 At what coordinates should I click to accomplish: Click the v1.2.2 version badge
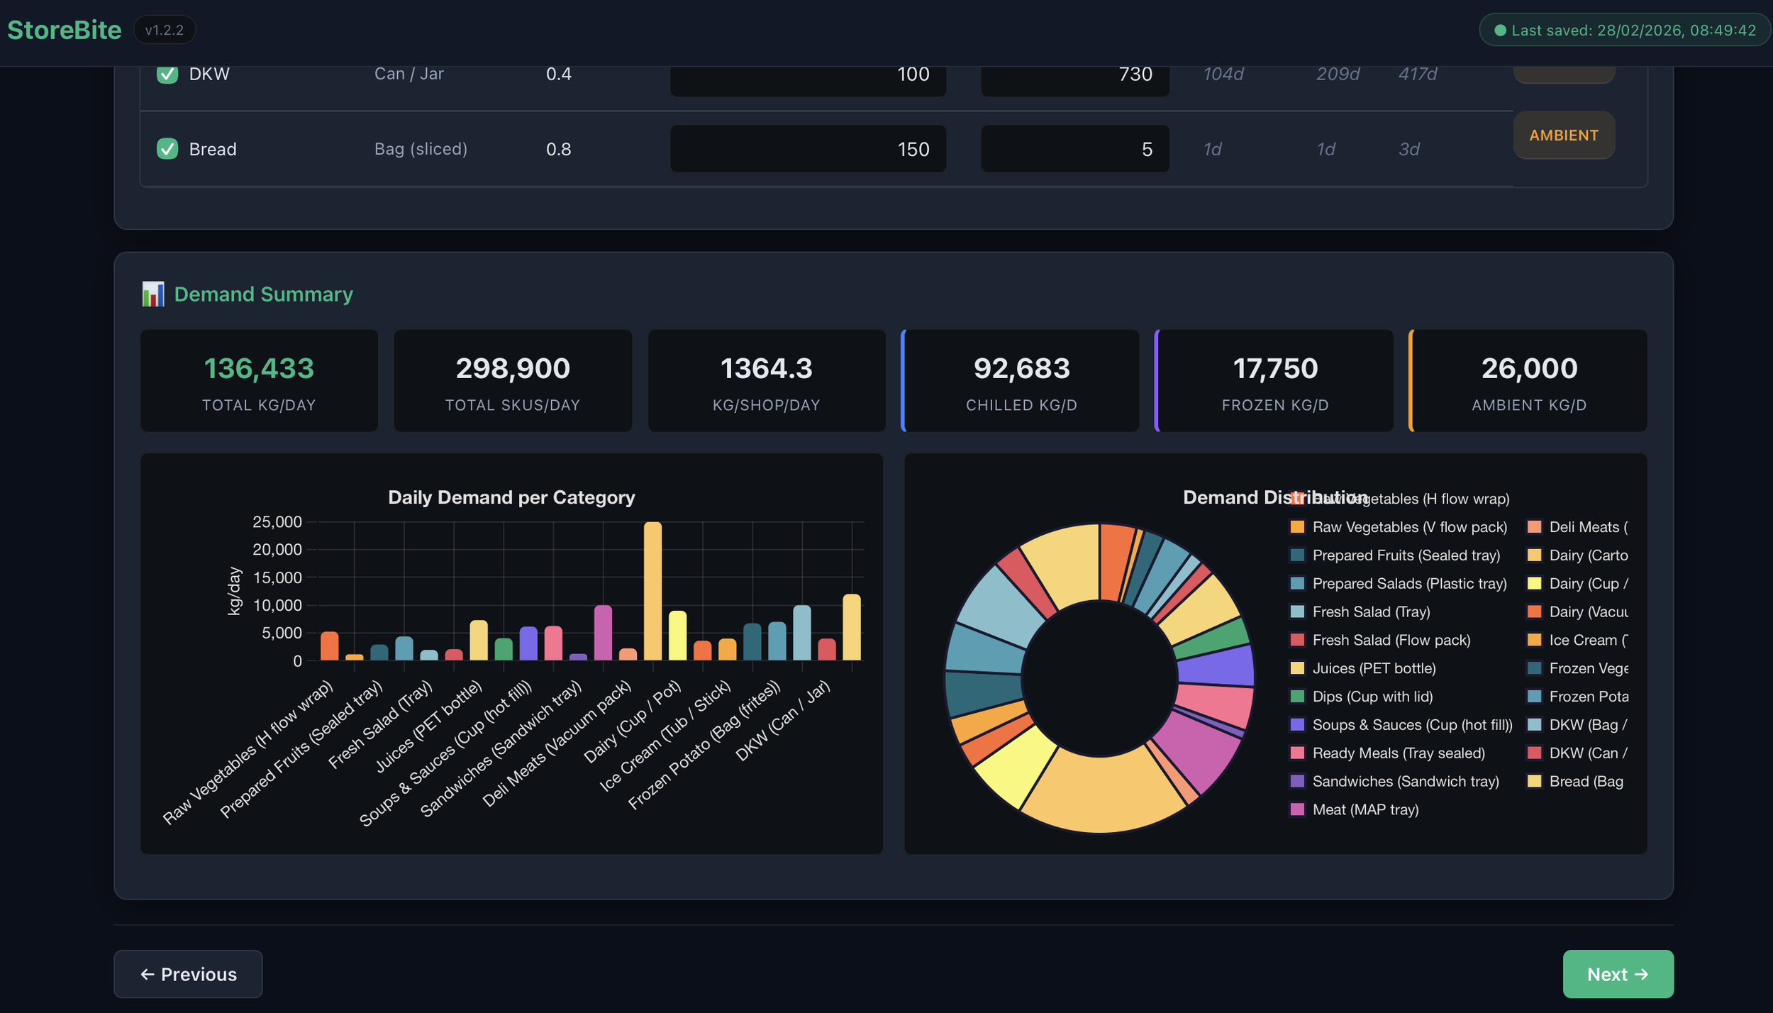[164, 30]
